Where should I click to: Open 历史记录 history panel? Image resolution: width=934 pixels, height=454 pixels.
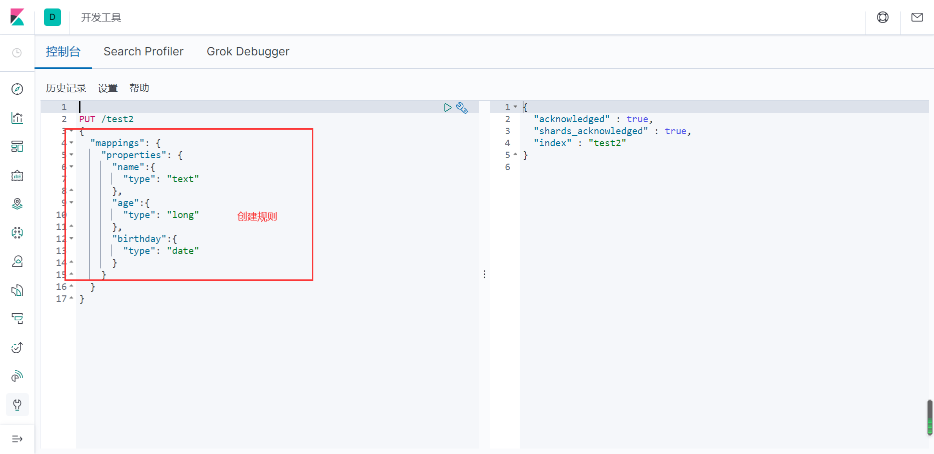click(66, 88)
